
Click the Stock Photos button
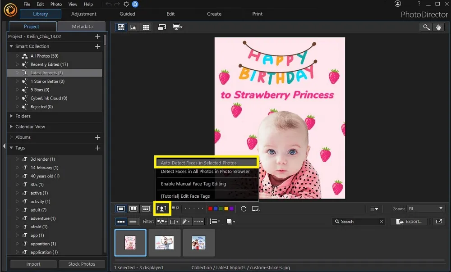point(82,264)
